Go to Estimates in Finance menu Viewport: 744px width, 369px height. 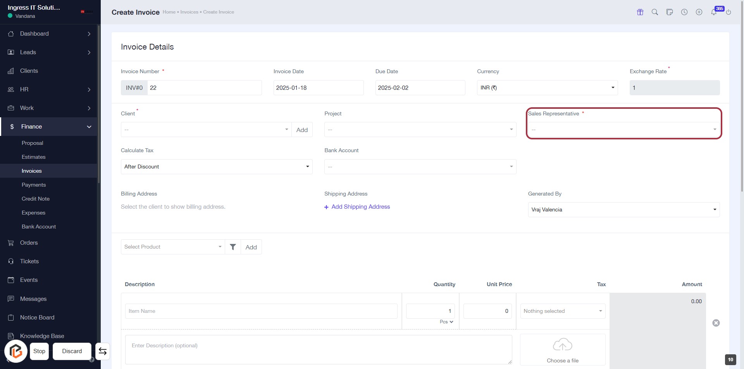point(34,157)
